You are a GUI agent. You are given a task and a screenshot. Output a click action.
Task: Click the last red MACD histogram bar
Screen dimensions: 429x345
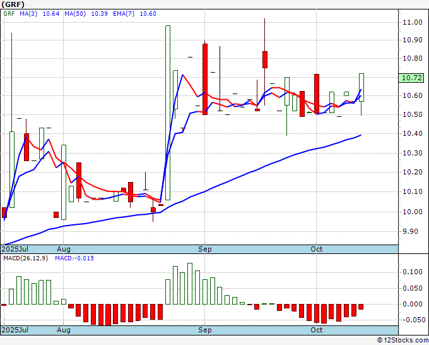pyautogui.click(x=361, y=306)
